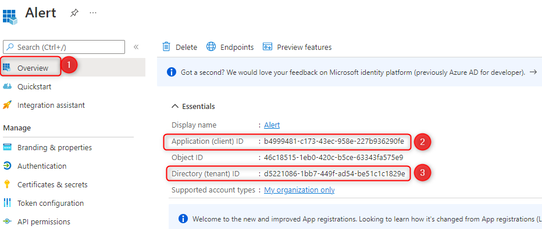
Task: Open Preview features icon
Action: [268, 47]
